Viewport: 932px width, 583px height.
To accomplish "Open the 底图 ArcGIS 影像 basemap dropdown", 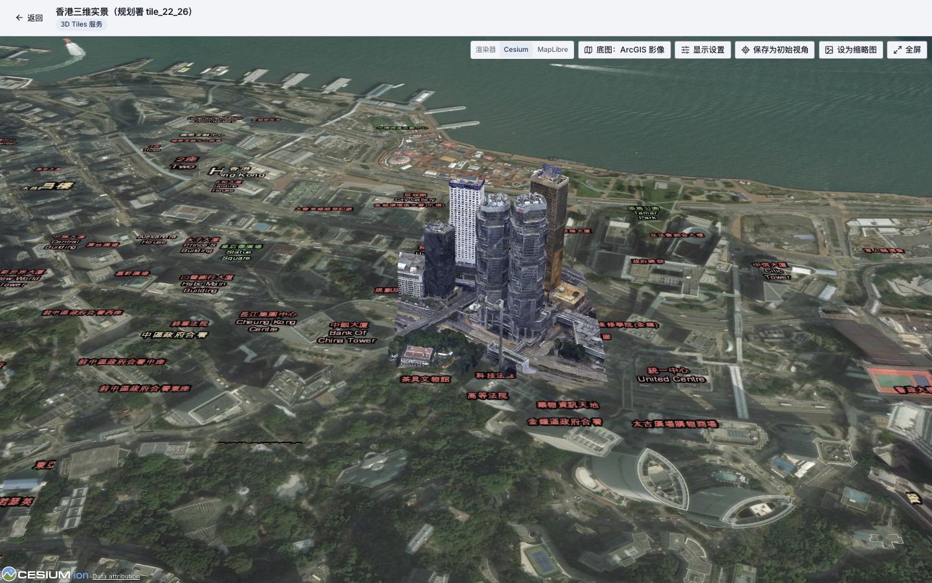I will point(624,50).
